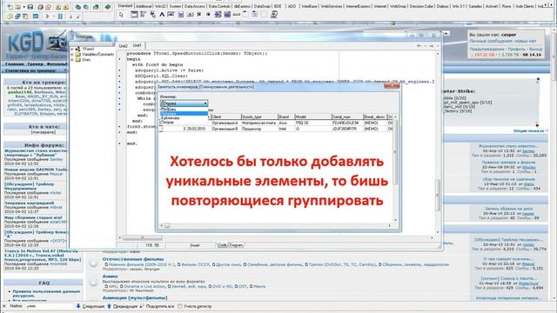Open 'Отечественные фильмы' forum link in browser
The height and width of the screenshot is (313, 557).
(x=133, y=259)
